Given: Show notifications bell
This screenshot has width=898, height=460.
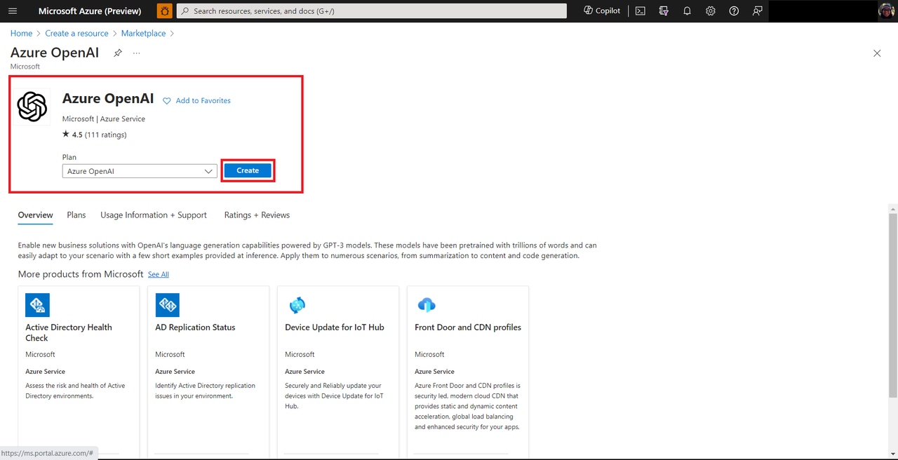Looking at the screenshot, I should click(687, 11).
